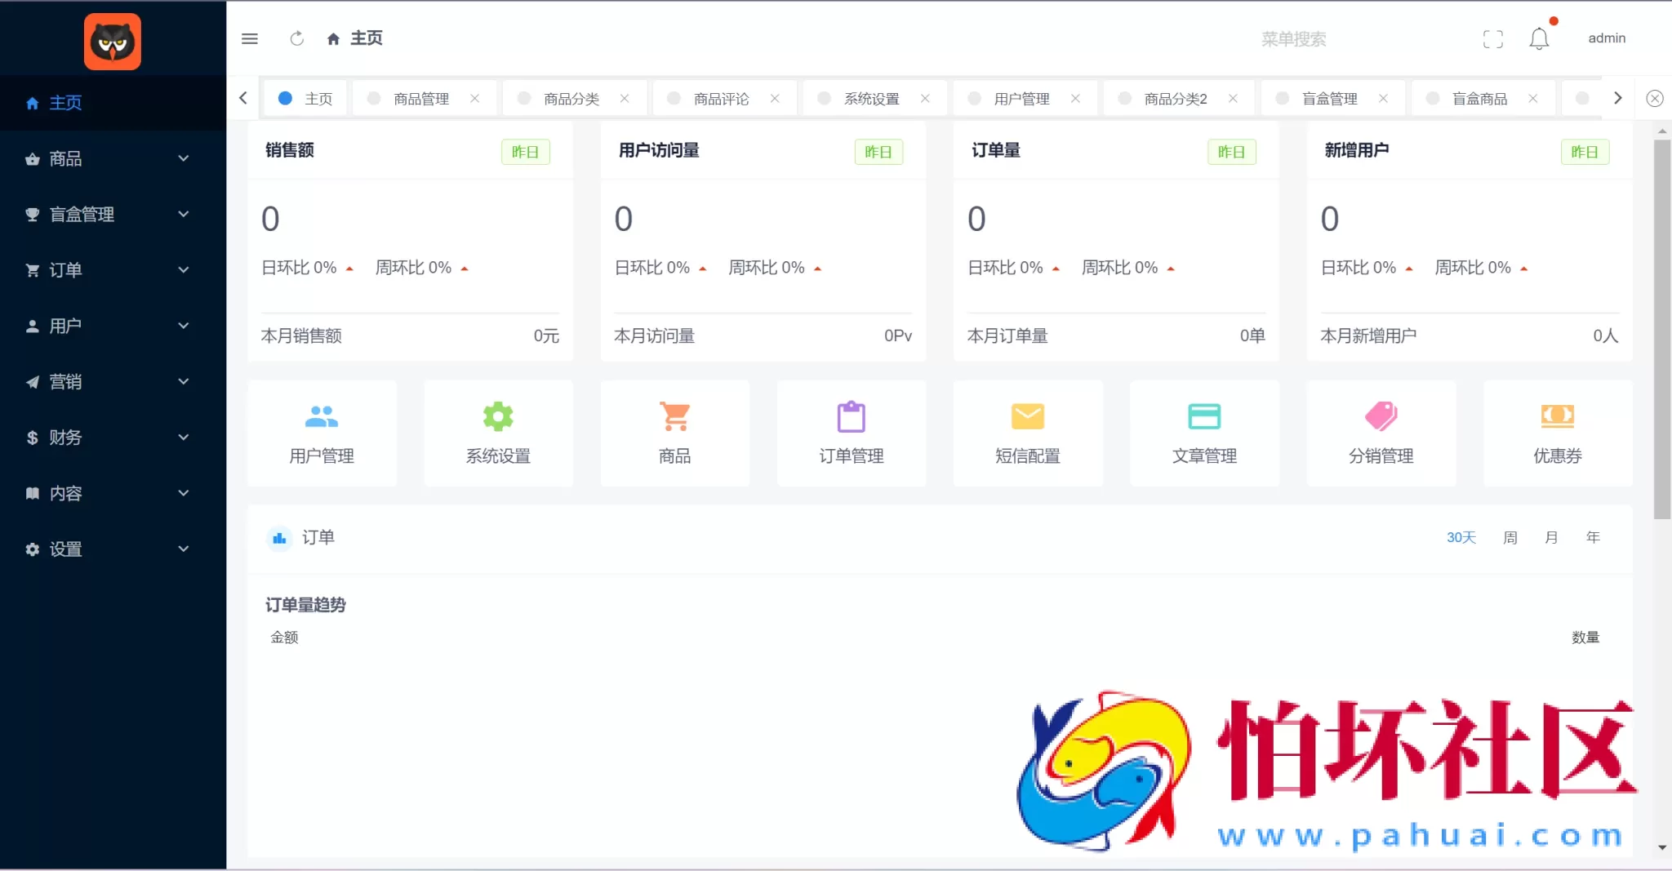Click inside the 菜单搜索 search field
The height and width of the screenshot is (871, 1672).
1293,38
